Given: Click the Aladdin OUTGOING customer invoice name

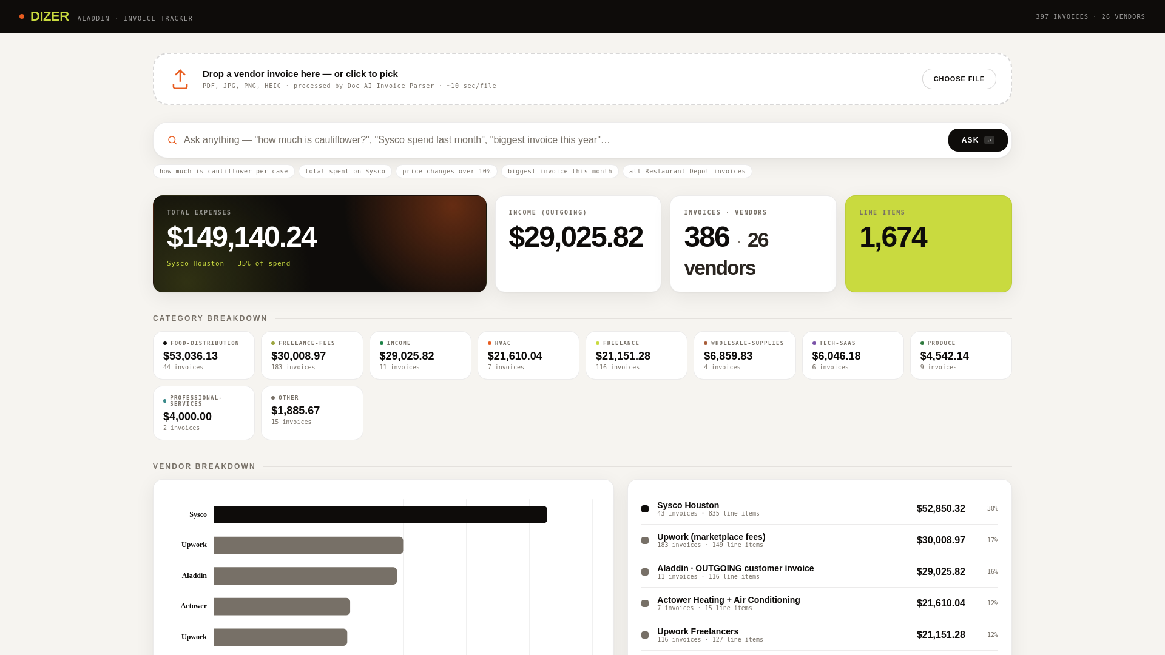Looking at the screenshot, I should click(735, 568).
